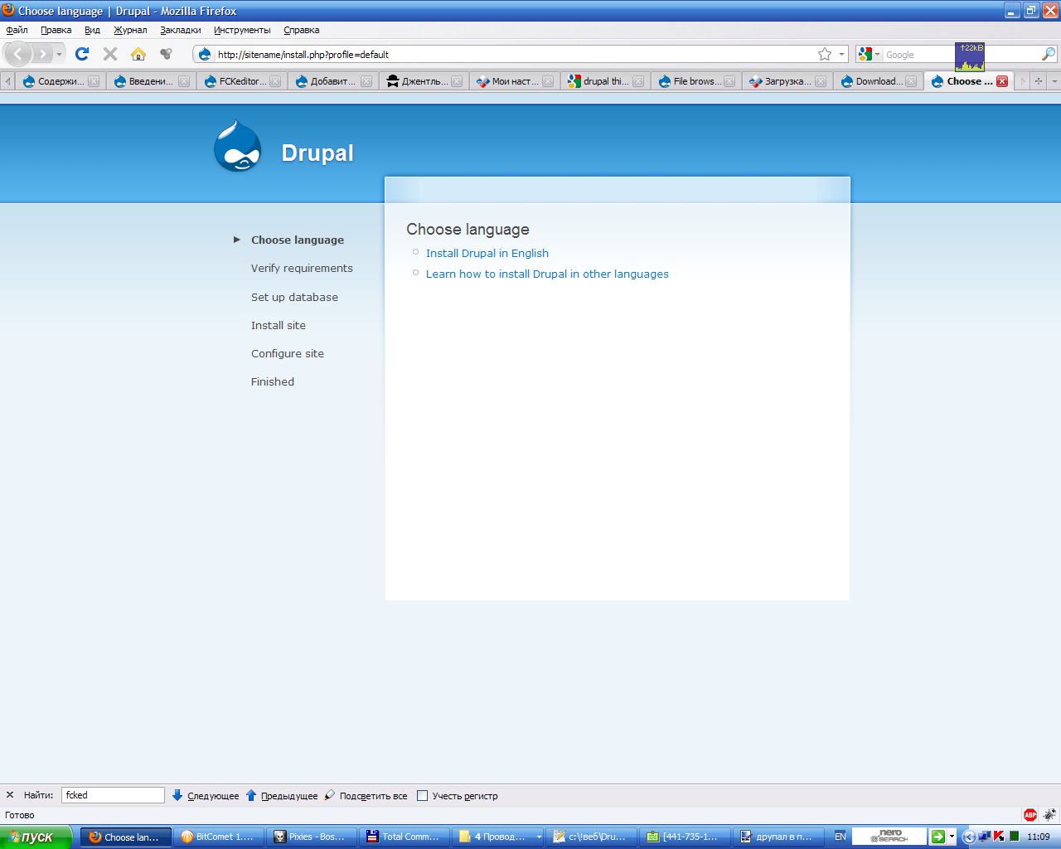Viewport: 1061px width, 849px height.
Task: Open the list-all-tabs dropdown
Action: pos(1054,81)
